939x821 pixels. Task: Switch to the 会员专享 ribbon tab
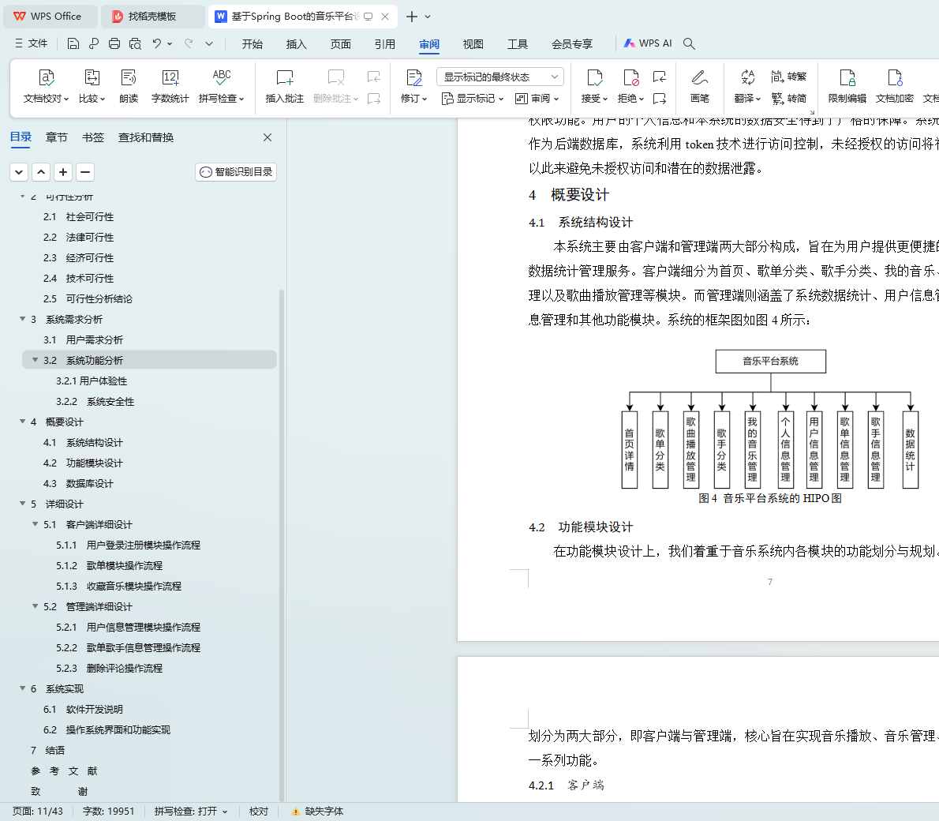[x=572, y=43]
